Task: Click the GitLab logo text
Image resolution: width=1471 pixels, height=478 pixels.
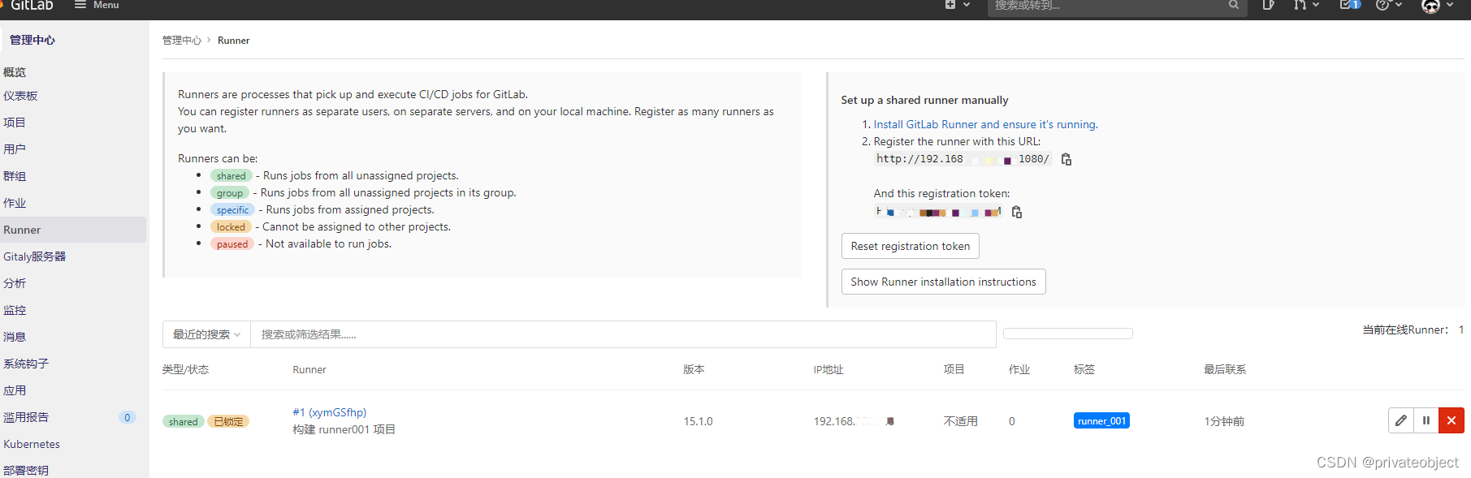Action: coord(32,5)
